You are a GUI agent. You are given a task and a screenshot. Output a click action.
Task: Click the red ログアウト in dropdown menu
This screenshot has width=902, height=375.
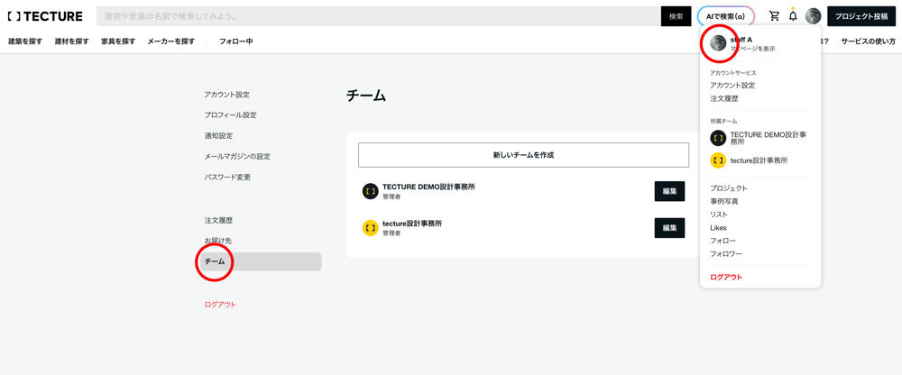click(726, 277)
